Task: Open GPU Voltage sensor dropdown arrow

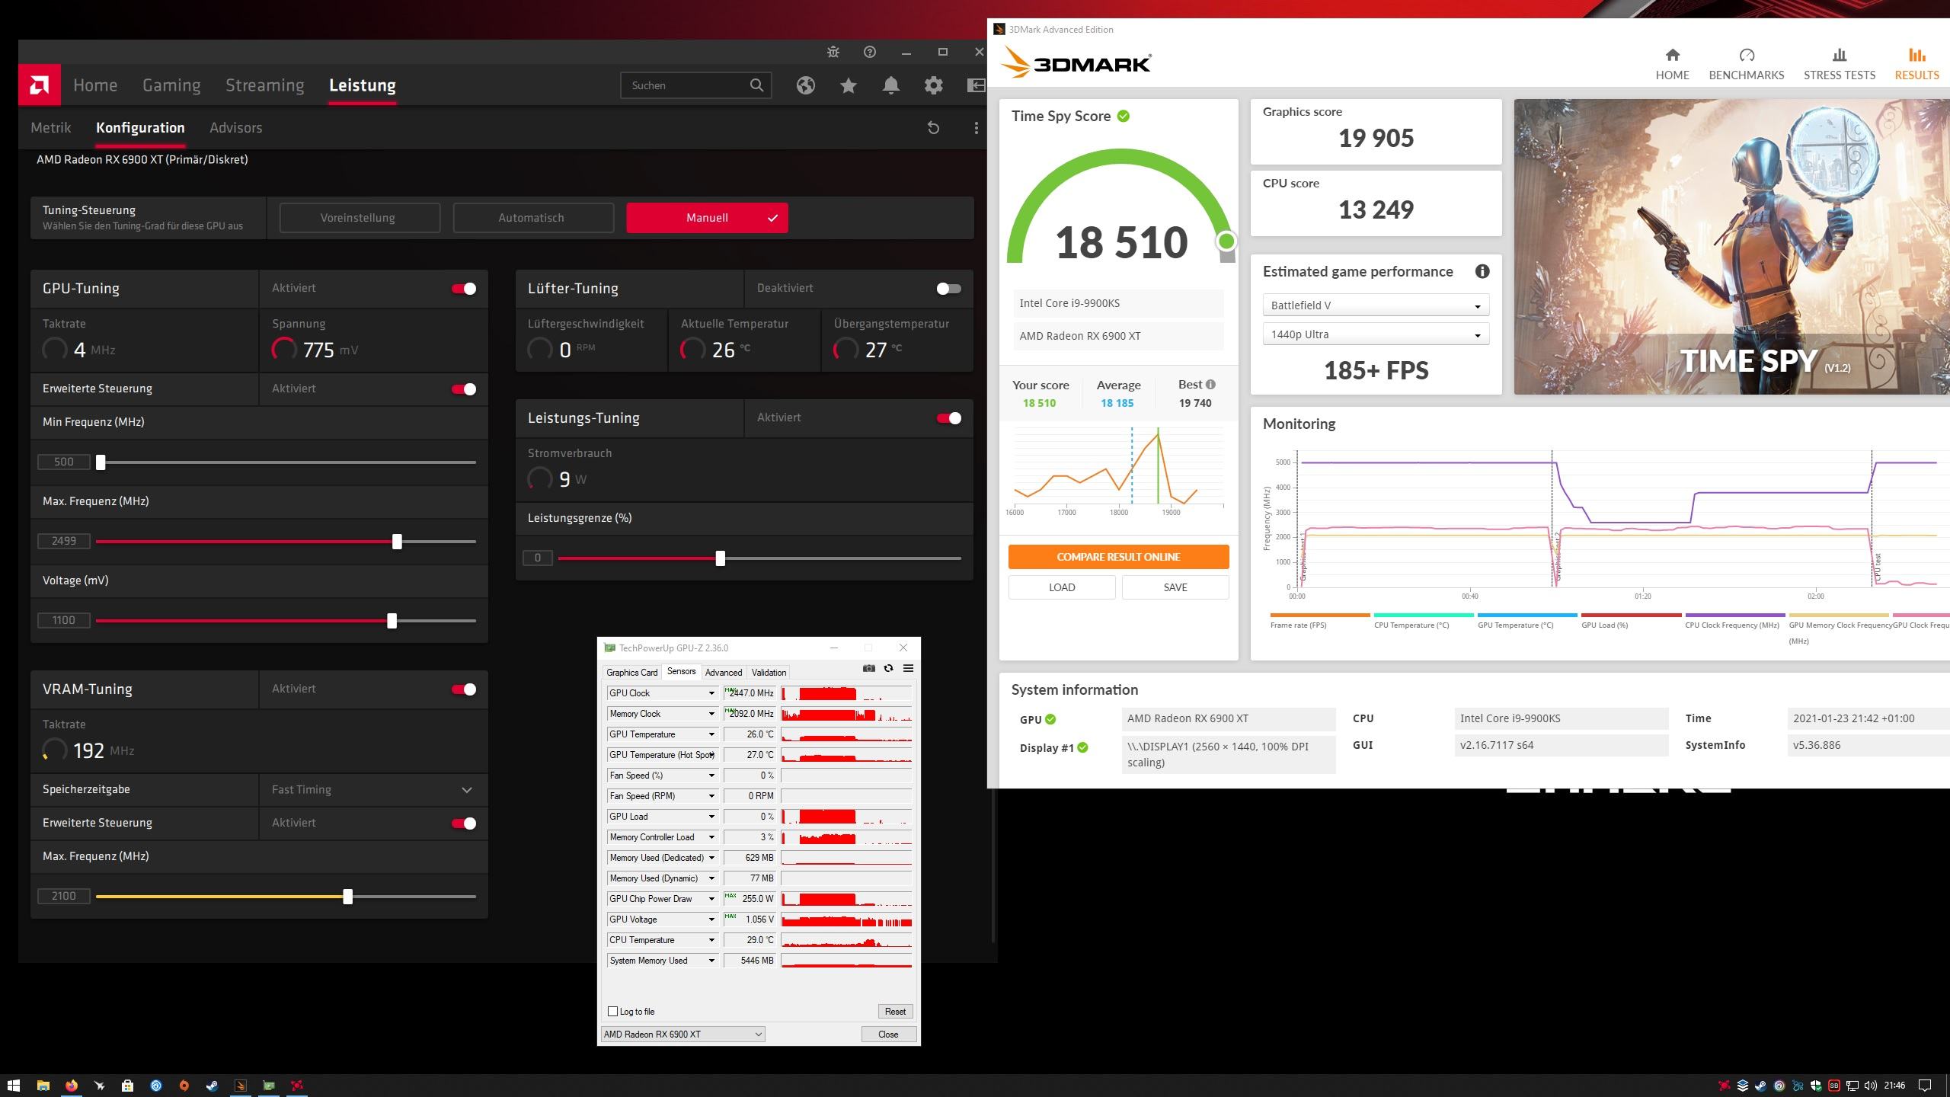Action: 711,919
